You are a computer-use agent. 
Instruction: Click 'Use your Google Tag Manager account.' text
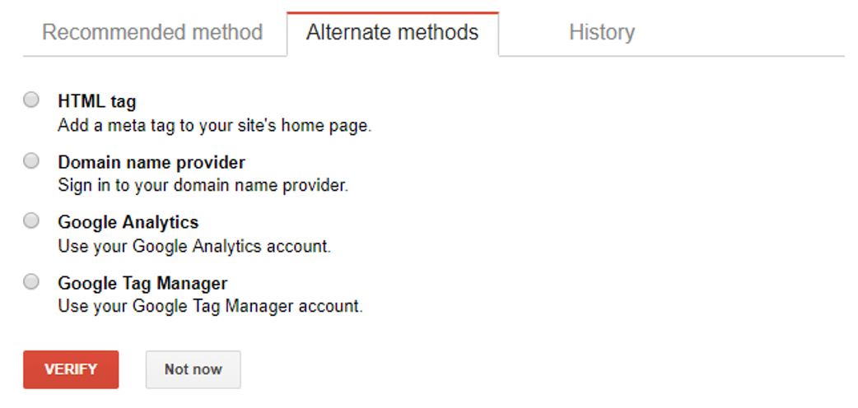click(x=210, y=306)
